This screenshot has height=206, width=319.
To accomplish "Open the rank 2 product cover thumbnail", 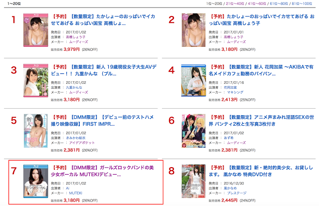I will pyautogui.click(x=193, y=30).
